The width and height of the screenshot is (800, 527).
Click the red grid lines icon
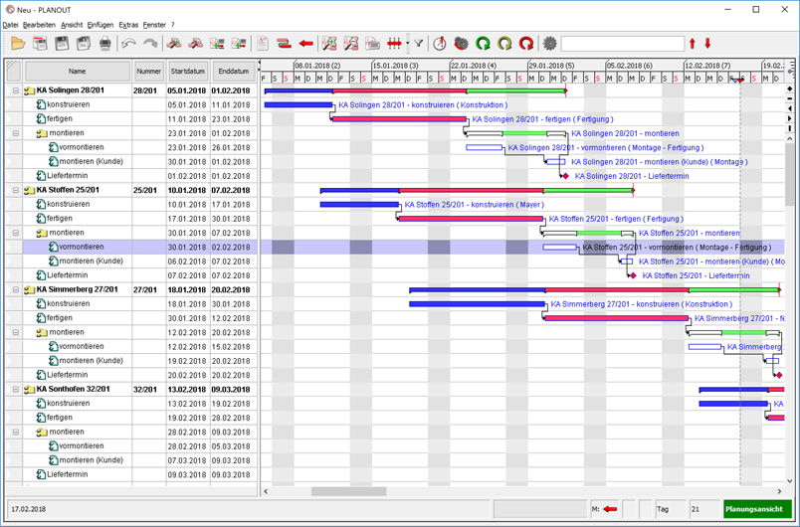[394, 44]
